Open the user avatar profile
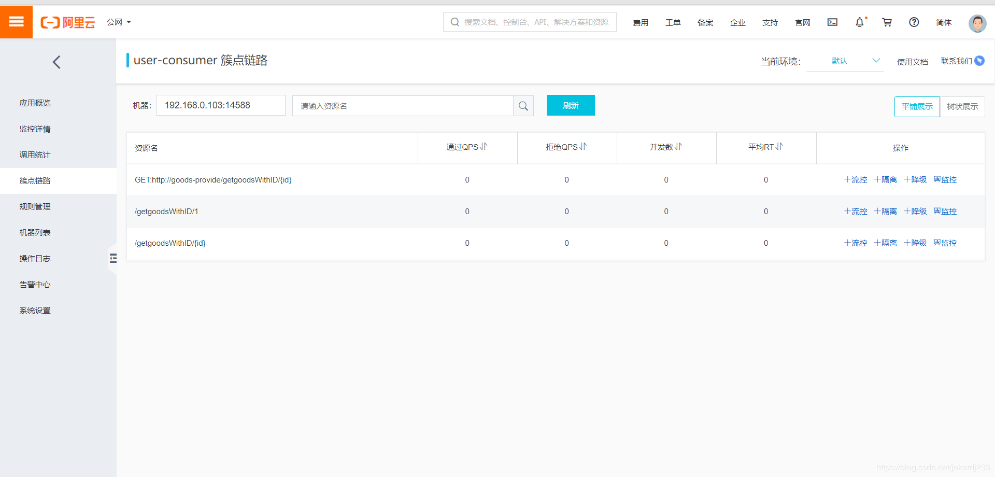 point(977,23)
